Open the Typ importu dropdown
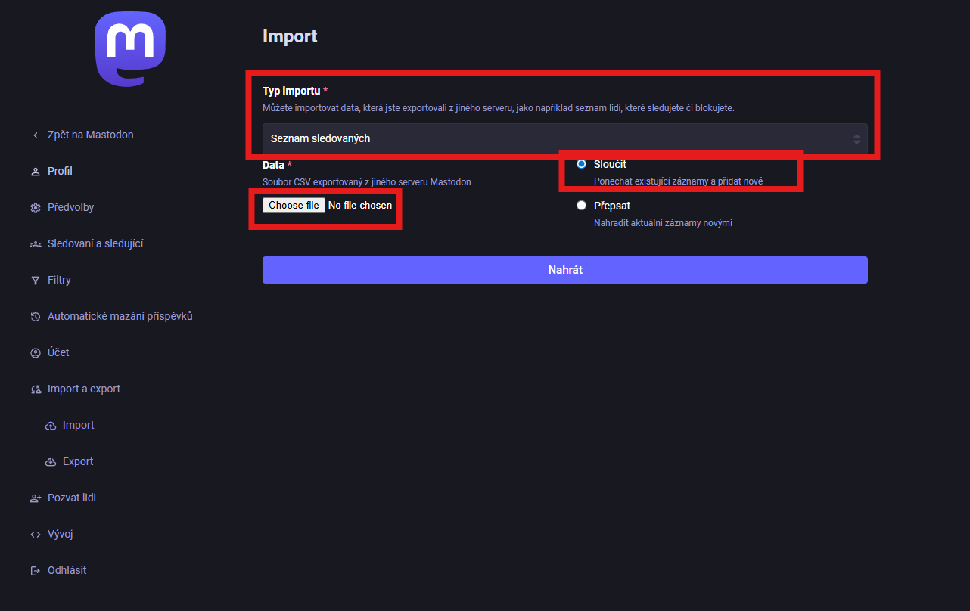The width and height of the screenshot is (970, 611). (x=564, y=139)
